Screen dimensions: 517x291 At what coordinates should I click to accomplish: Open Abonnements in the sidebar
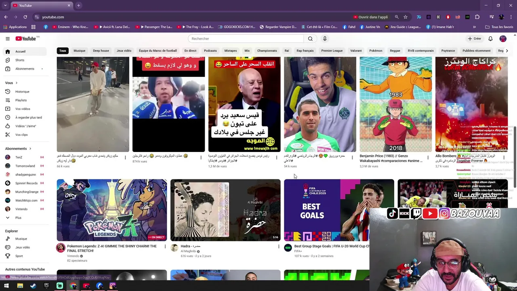point(25,69)
